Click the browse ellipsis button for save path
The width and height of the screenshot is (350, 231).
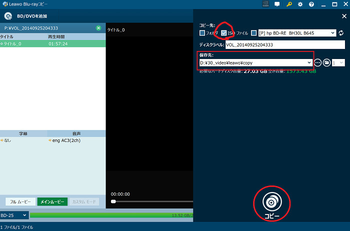317,62
